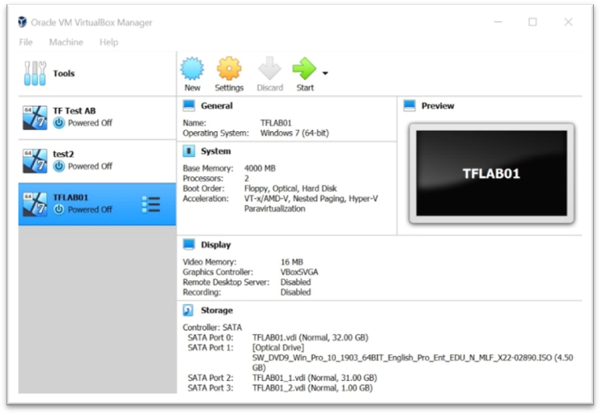
Task: Click the power state icon of TF Test AB
Action: point(59,123)
